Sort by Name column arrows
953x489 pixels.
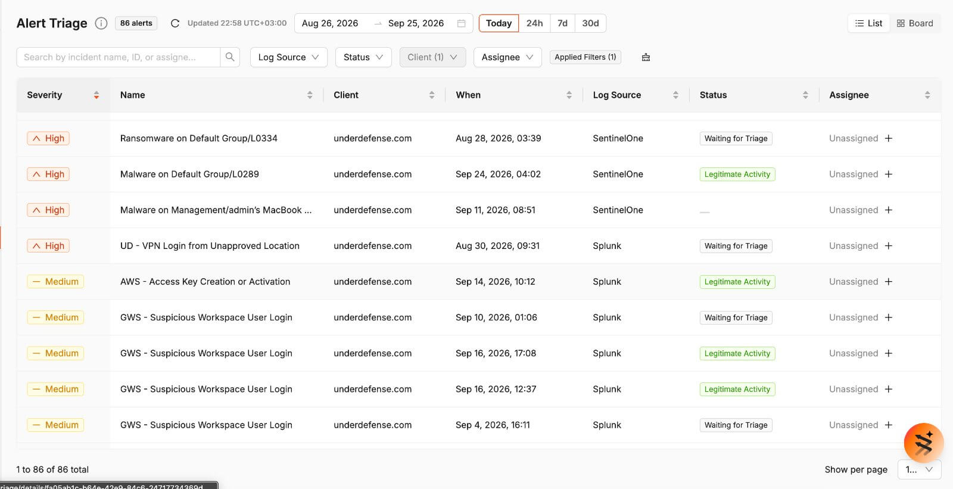[310, 95]
